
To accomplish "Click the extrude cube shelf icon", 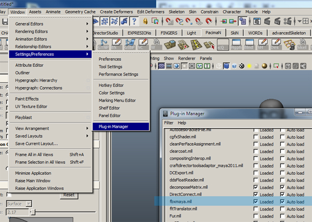I will point(170,45).
